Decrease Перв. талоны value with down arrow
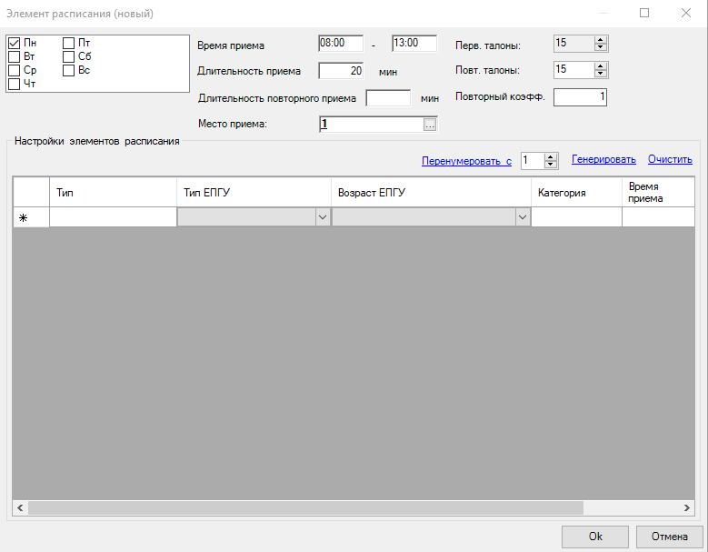The width and height of the screenshot is (708, 552). [600, 47]
